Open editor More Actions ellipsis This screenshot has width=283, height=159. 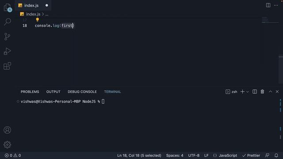pyautogui.click(x=276, y=5)
